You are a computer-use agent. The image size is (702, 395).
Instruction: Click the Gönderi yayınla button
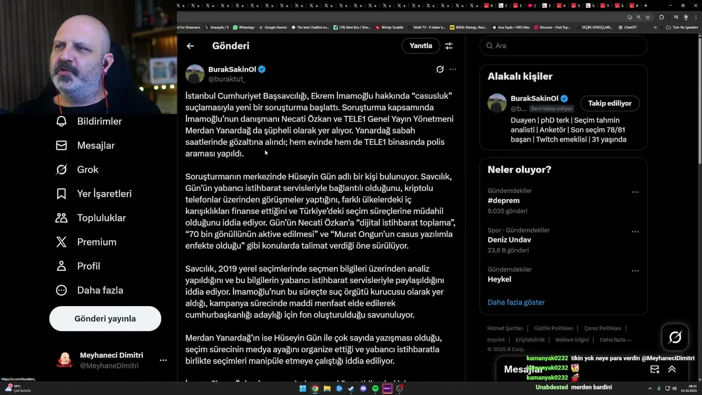(x=105, y=319)
